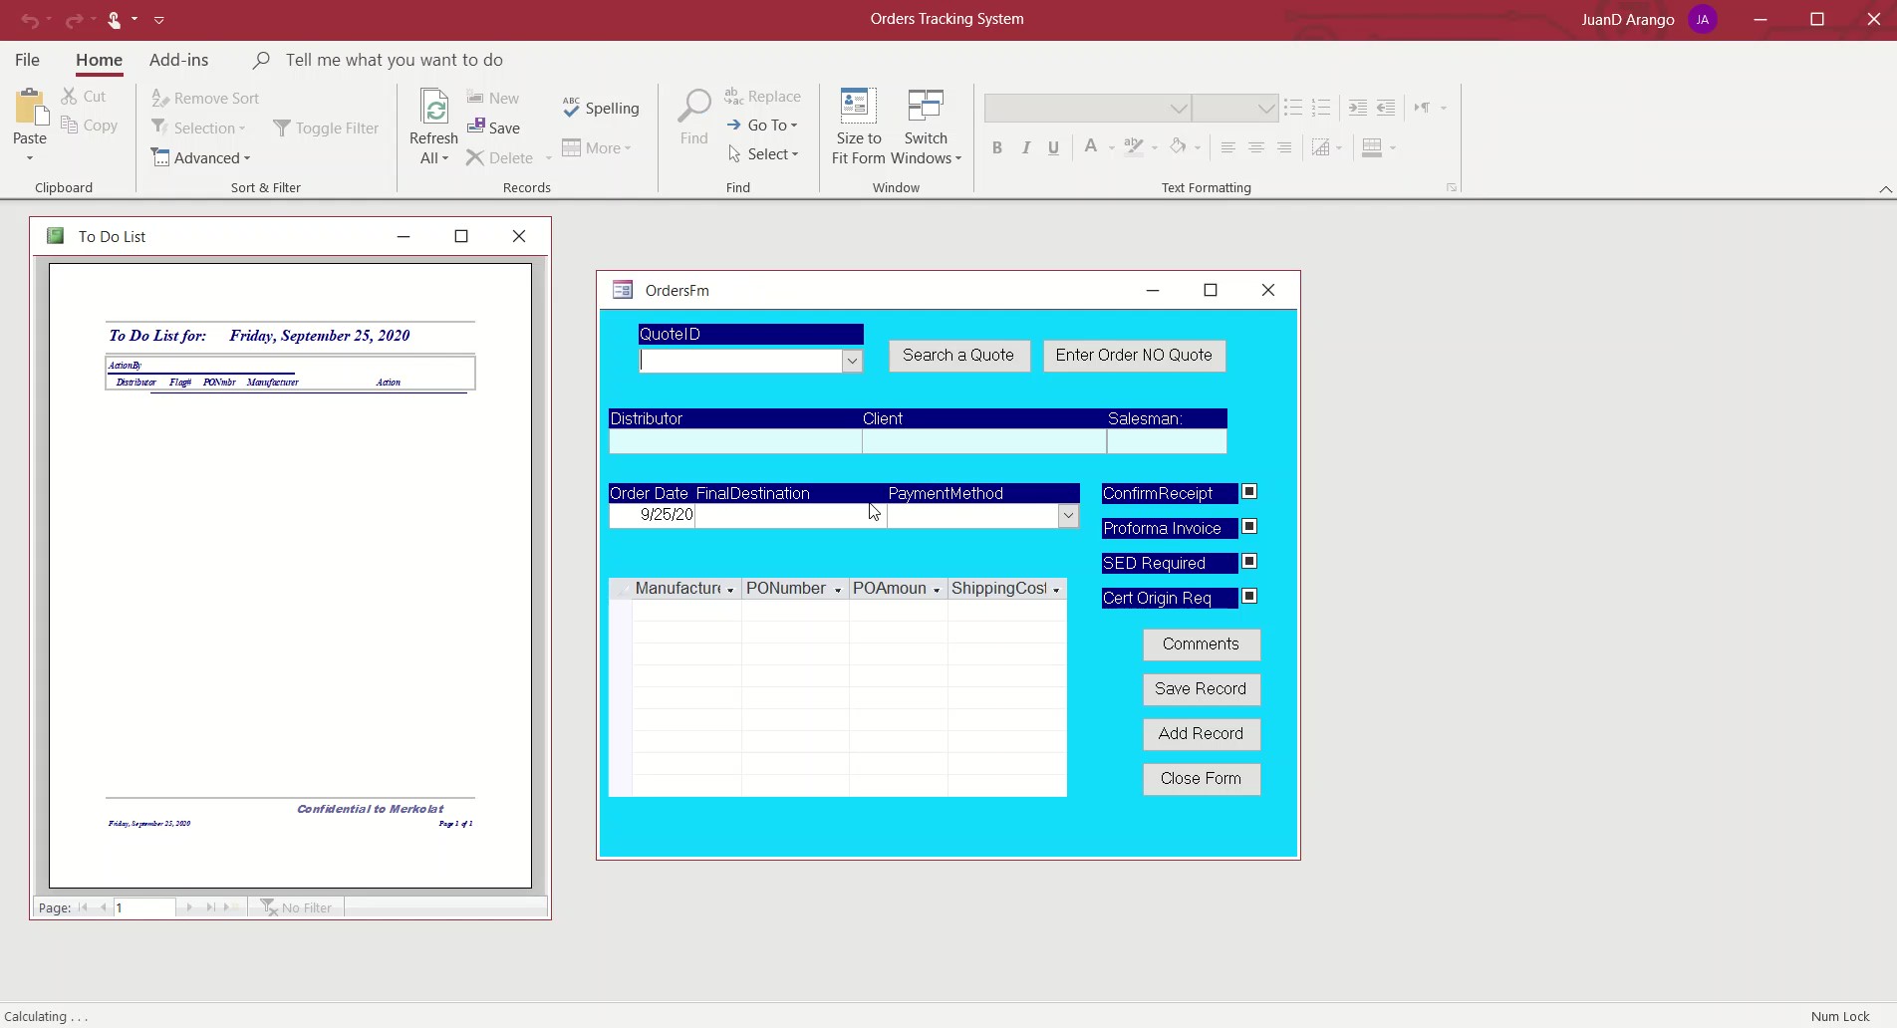1897x1028 pixels.
Task: Click the Replace icon
Action: [733, 96]
